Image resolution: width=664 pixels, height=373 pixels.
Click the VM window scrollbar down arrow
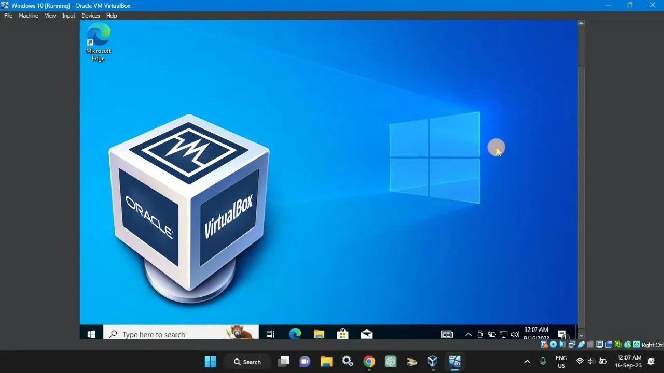point(582,336)
